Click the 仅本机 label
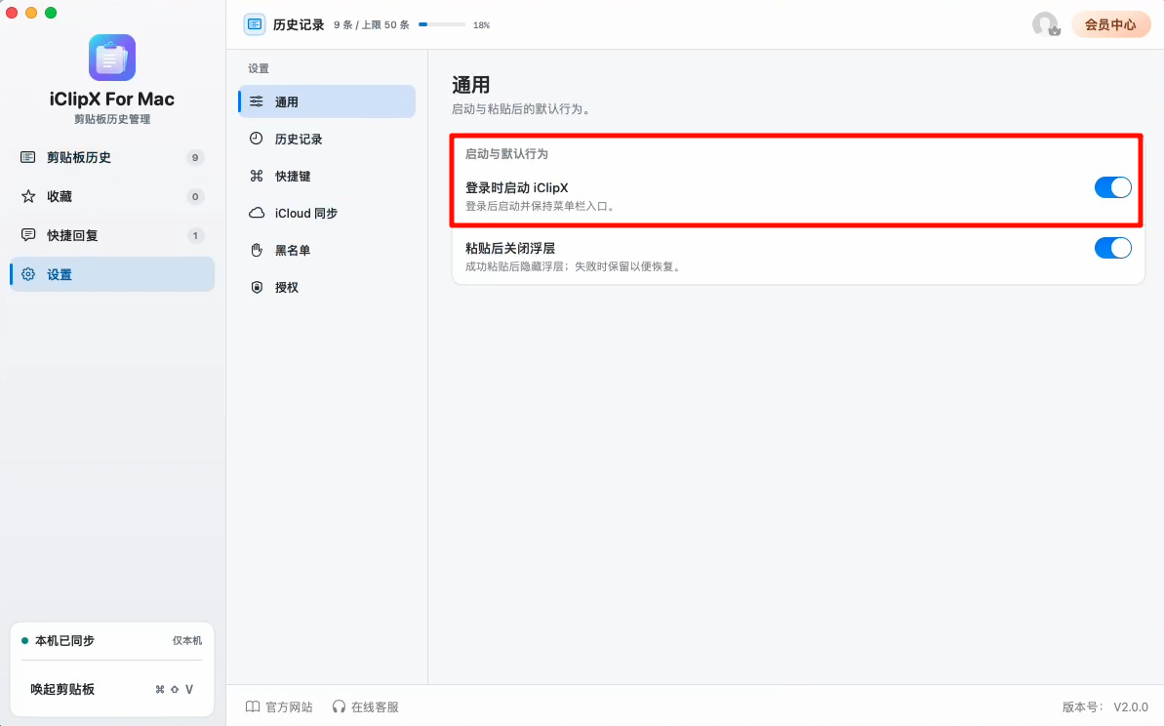 point(187,641)
